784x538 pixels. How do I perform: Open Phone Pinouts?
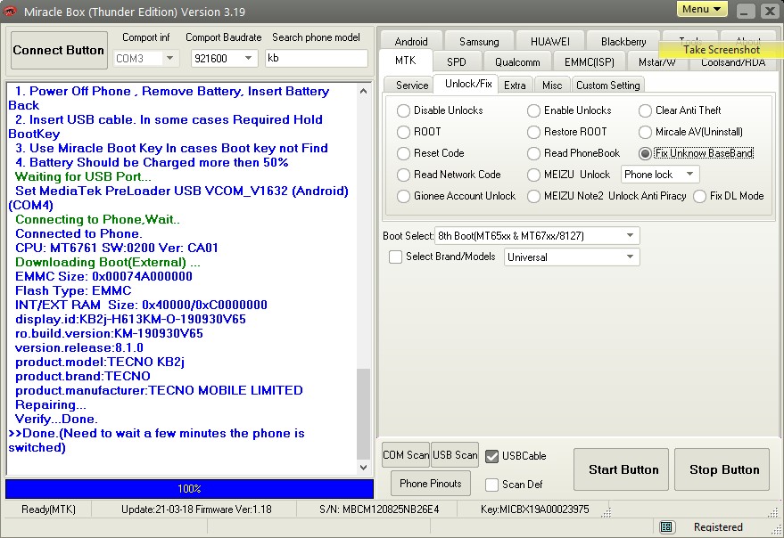tap(431, 484)
